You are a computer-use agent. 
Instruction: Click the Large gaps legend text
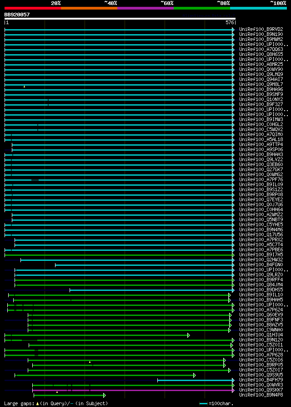pos(19,404)
